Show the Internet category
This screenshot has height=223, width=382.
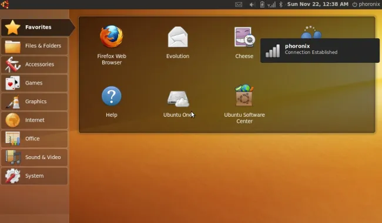coord(34,120)
